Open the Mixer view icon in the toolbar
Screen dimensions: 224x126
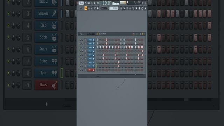(x=130, y=8)
